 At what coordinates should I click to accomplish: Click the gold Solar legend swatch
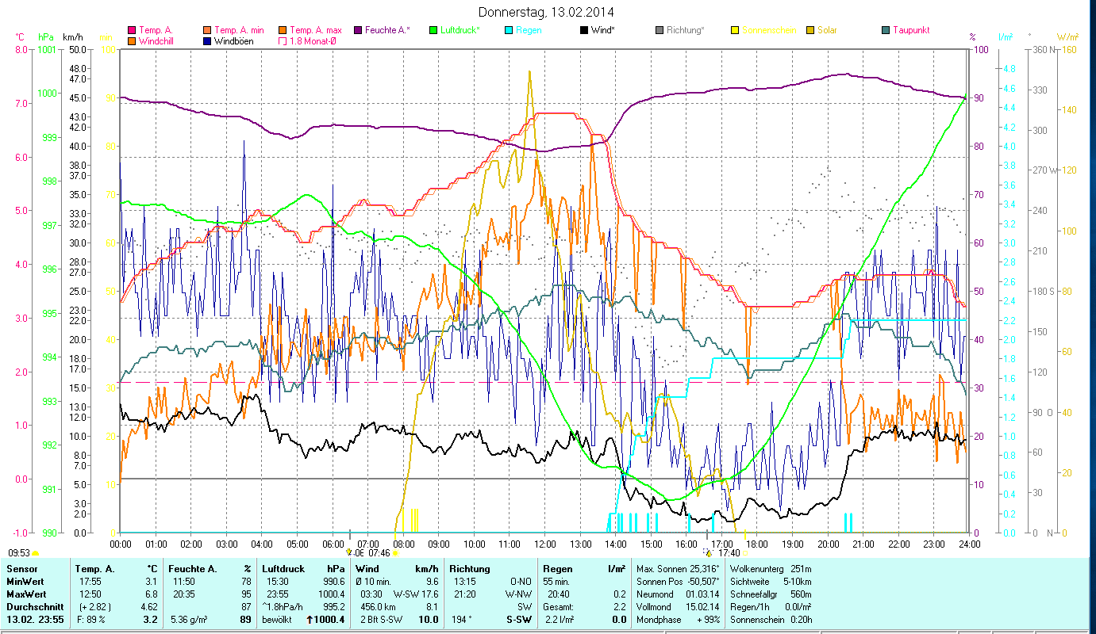pyautogui.click(x=810, y=31)
